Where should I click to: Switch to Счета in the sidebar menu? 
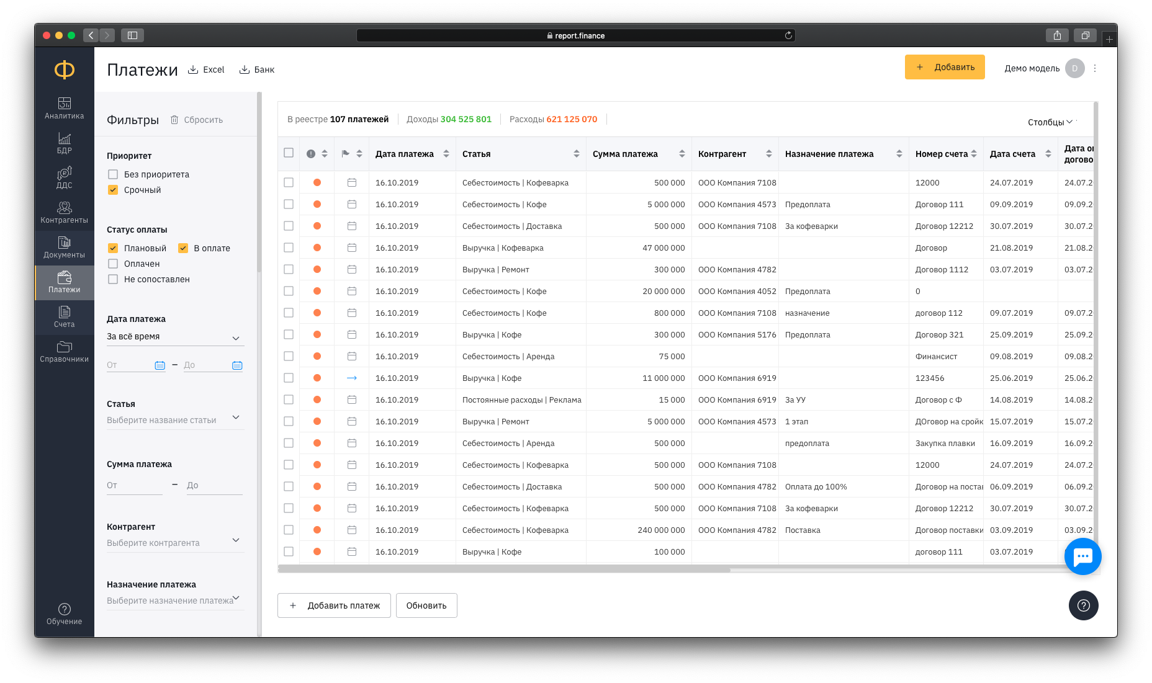(64, 316)
